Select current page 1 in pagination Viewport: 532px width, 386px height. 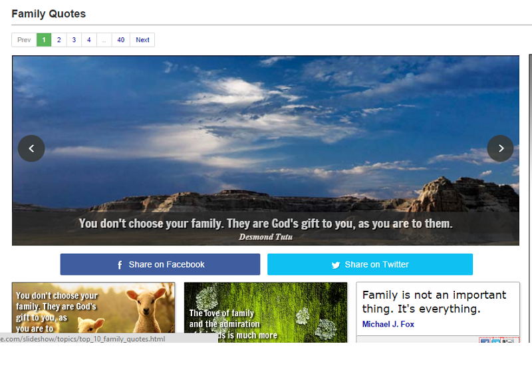pos(44,40)
